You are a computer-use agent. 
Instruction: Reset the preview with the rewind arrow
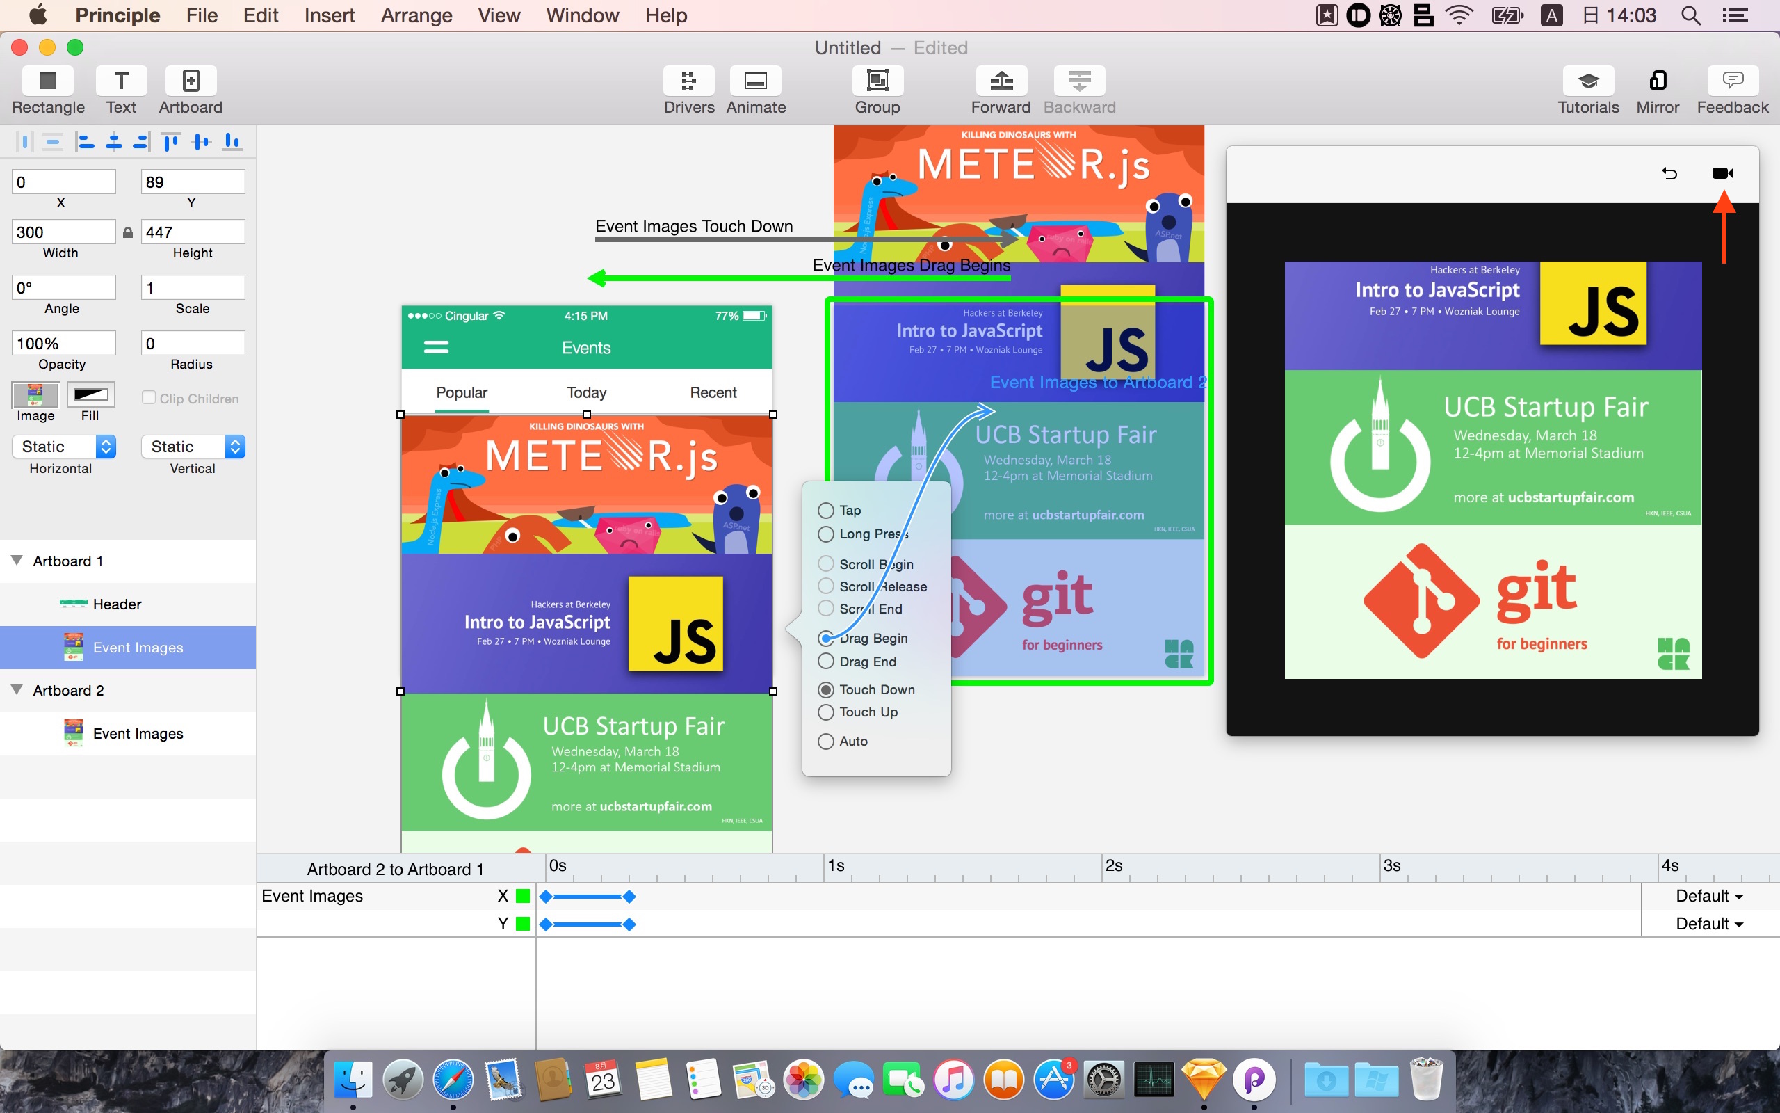(x=1669, y=174)
